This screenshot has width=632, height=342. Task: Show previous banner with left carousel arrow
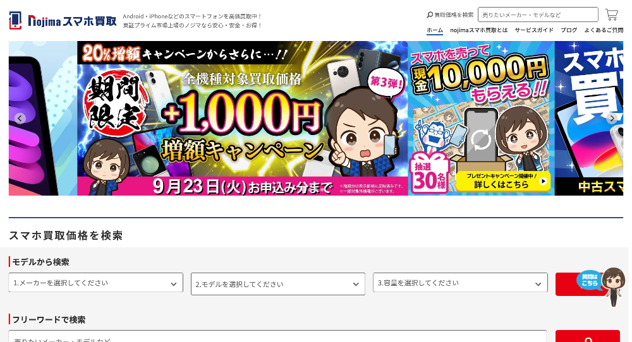point(20,118)
